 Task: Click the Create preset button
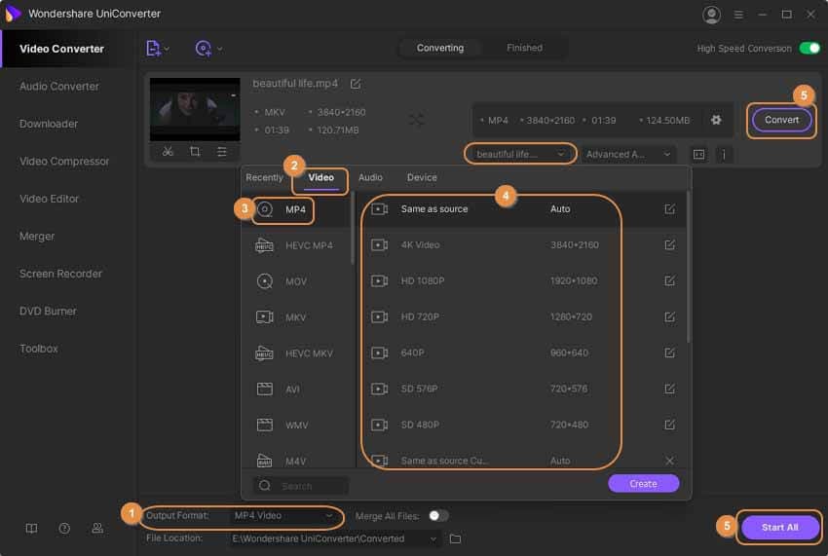[x=643, y=484]
